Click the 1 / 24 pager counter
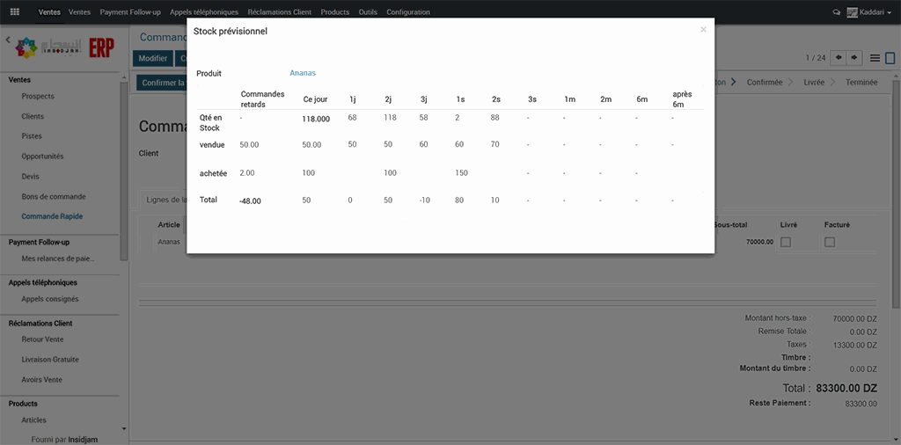901x445 pixels. coord(816,58)
